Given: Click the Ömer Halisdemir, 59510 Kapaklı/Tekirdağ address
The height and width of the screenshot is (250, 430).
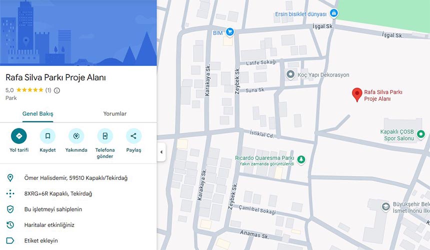Looking at the screenshot, I should point(76,178).
